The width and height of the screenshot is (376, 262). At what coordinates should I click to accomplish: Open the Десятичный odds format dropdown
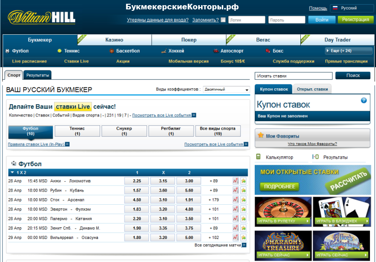tap(227, 90)
